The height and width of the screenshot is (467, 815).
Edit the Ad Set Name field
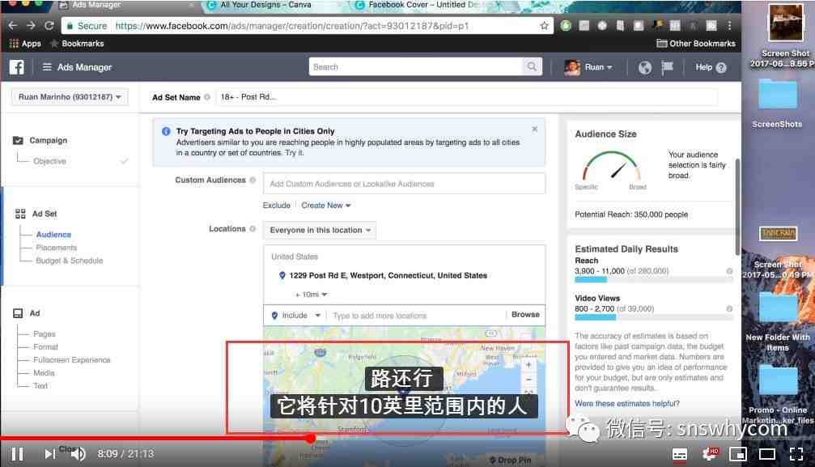[467, 97]
